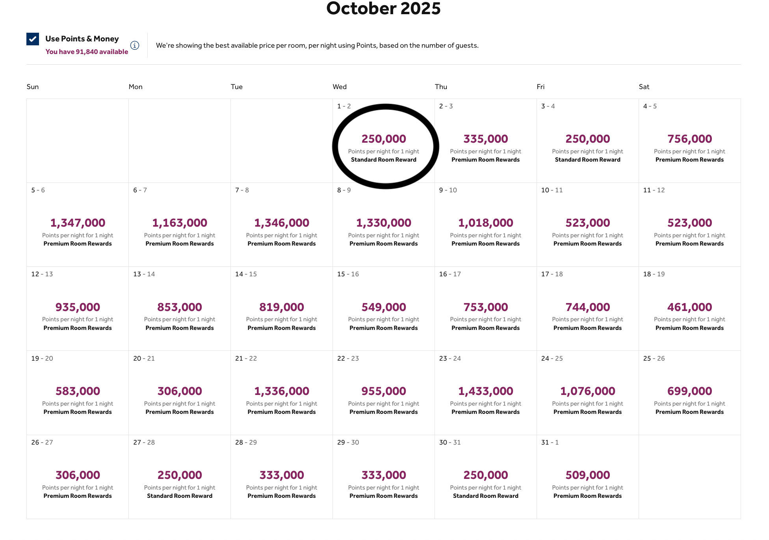Click the Oct 5 - 6 cell showing 1,347,000
This screenshot has height=540, width=769.
pos(78,225)
